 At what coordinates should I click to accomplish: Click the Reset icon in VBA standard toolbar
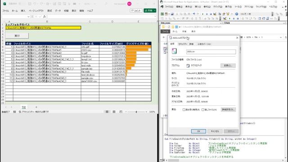pyautogui.click(x=211, y=14)
